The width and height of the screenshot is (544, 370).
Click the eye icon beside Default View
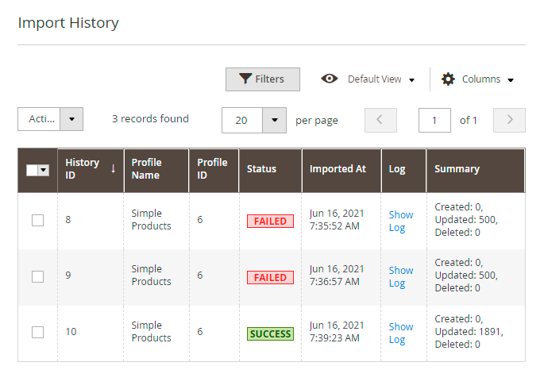coord(330,79)
